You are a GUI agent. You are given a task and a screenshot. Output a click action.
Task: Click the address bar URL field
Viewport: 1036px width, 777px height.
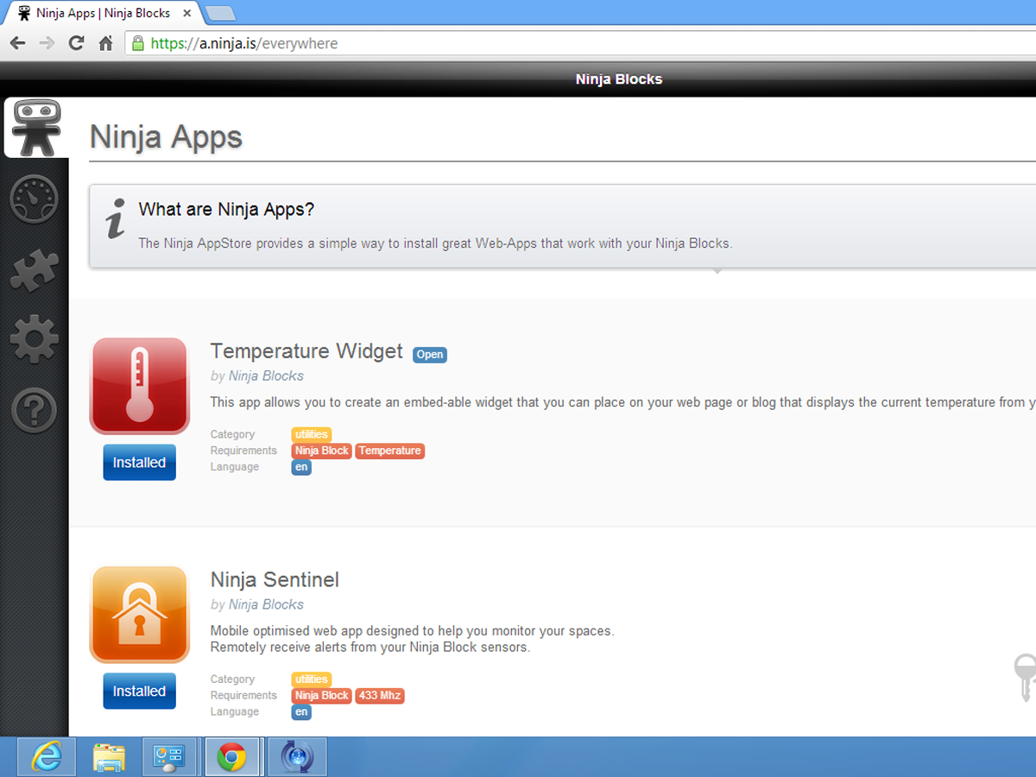[580, 43]
